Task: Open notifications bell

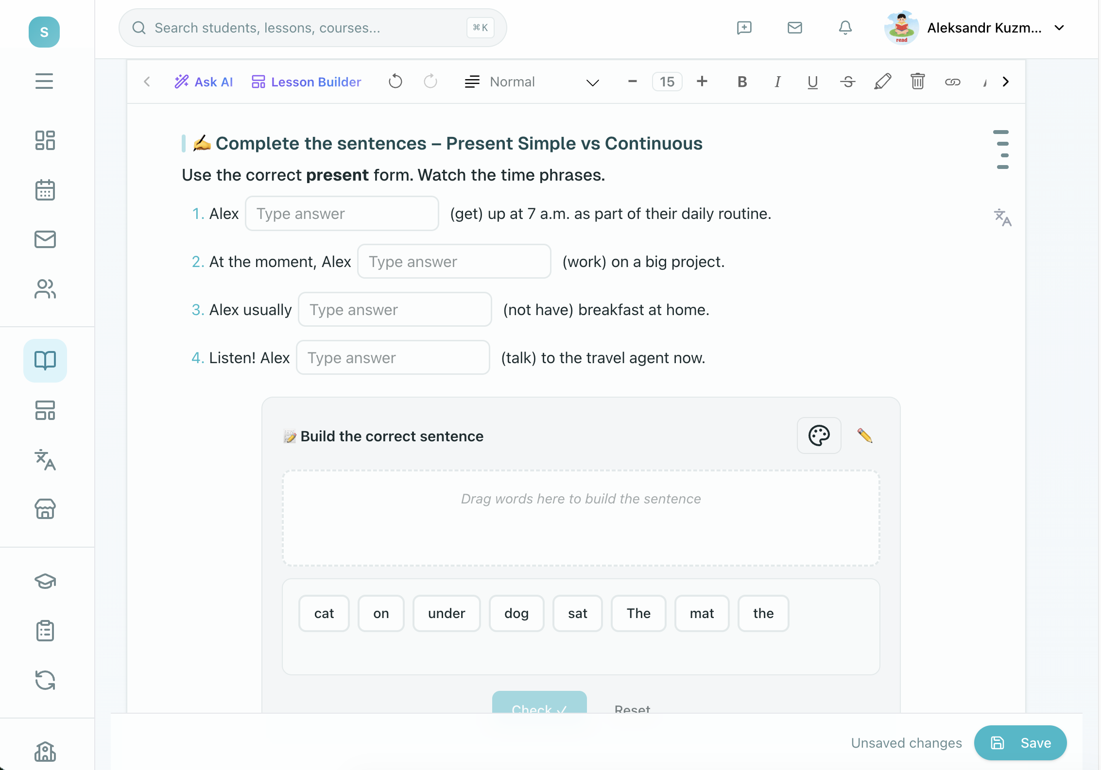Action: [x=845, y=28]
